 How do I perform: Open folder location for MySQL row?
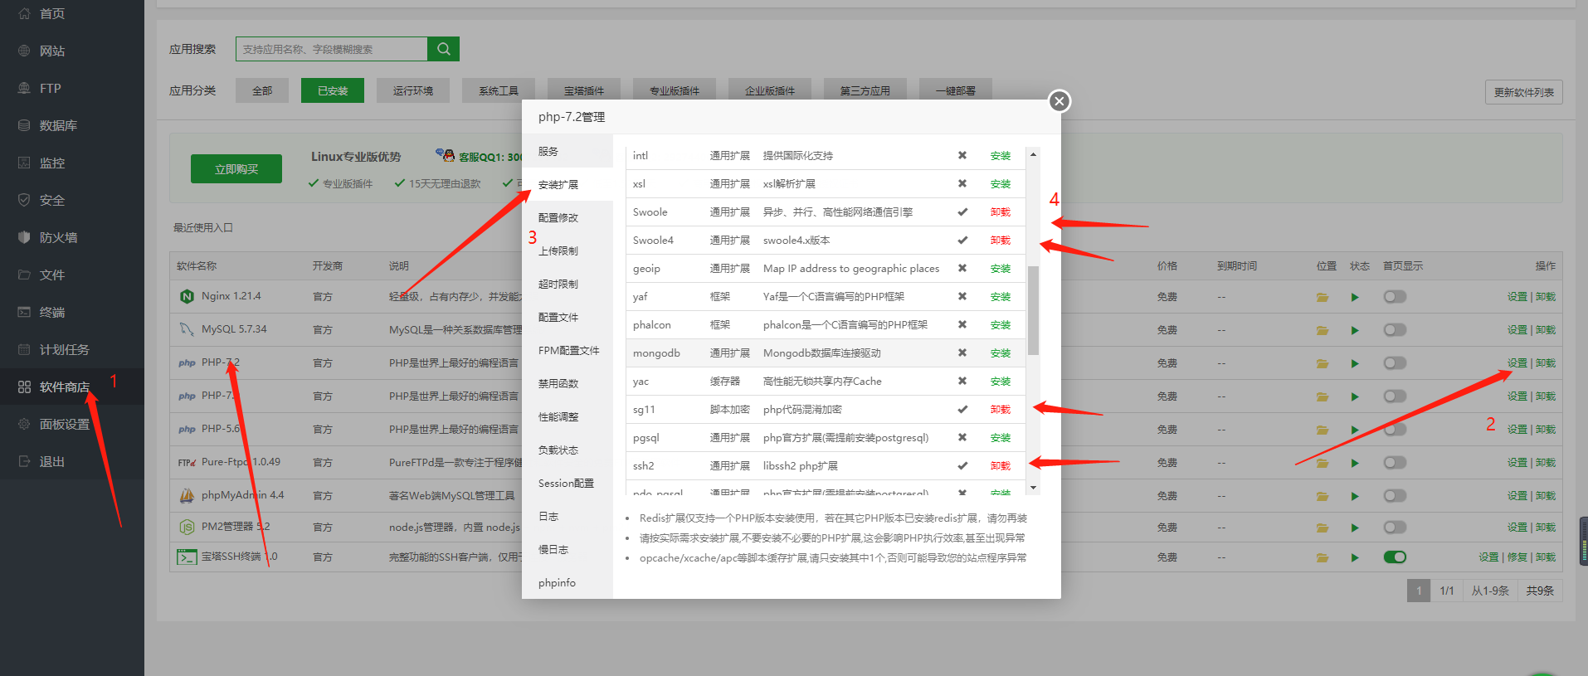click(x=1323, y=330)
